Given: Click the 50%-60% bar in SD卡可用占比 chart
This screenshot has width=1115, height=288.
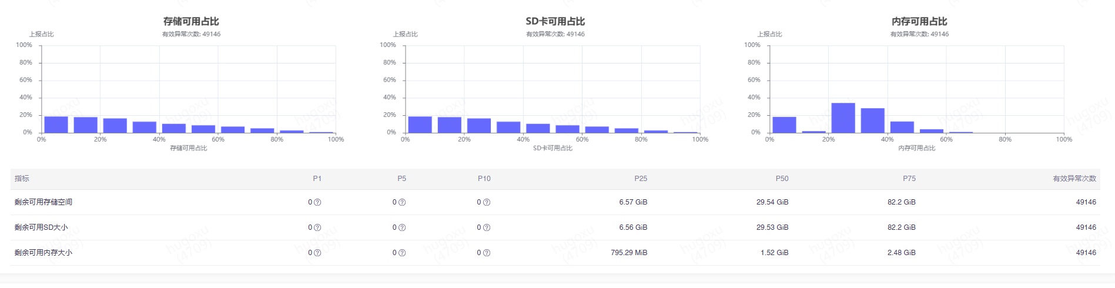Looking at the screenshot, I should 567,129.
